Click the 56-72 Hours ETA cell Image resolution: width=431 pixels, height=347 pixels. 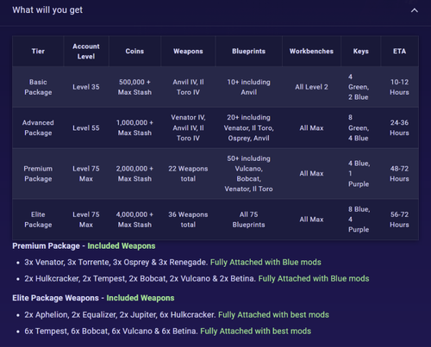point(399,220)
